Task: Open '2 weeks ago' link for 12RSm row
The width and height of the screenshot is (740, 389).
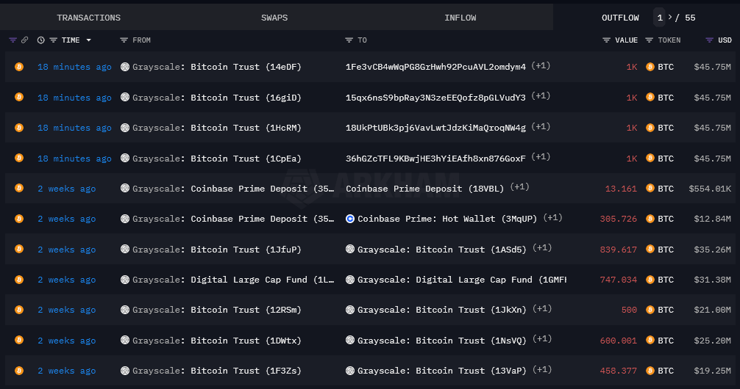Action: [66, 310]
